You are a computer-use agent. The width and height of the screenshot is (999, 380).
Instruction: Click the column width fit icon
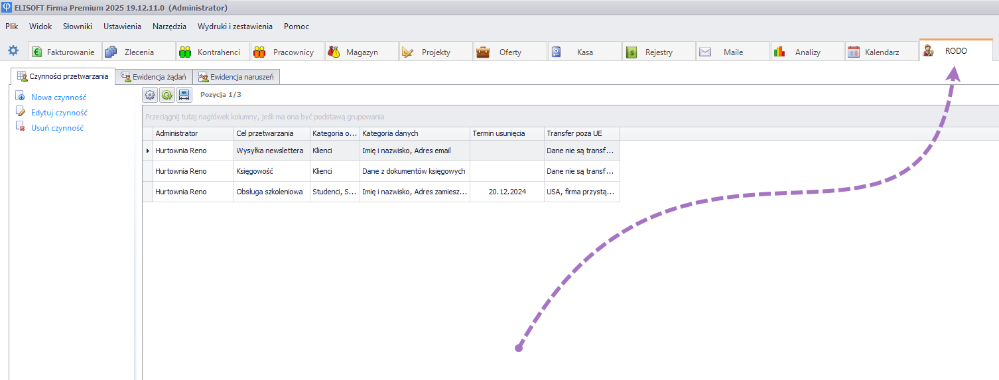[x=184, y=95]
